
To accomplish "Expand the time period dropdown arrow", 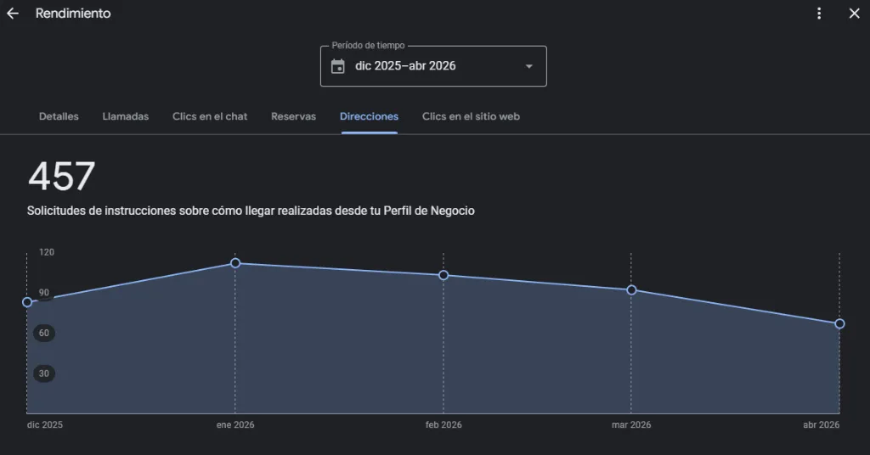I will pos(528,66).
